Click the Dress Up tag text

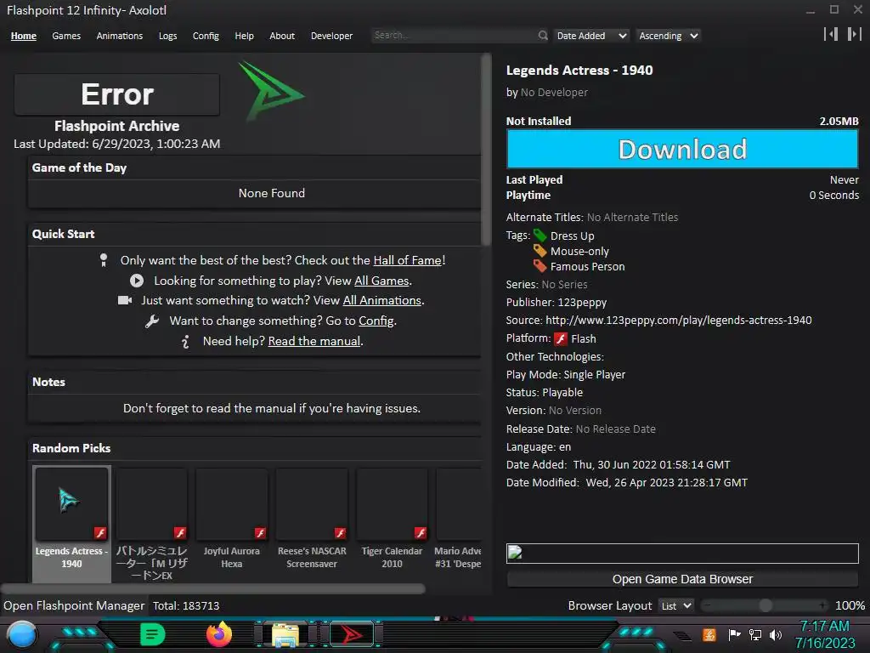tap(572, 236)
